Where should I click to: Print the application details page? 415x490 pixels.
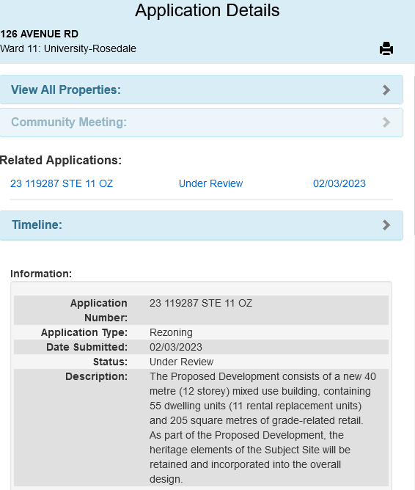pos(386,48)
